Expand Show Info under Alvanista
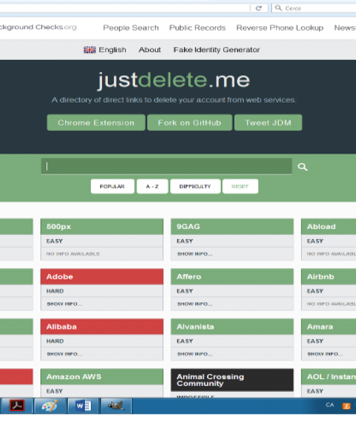Image resolution: width=356 pixels, height=427 pixels. pyautogui.click(x=195, y=354)
